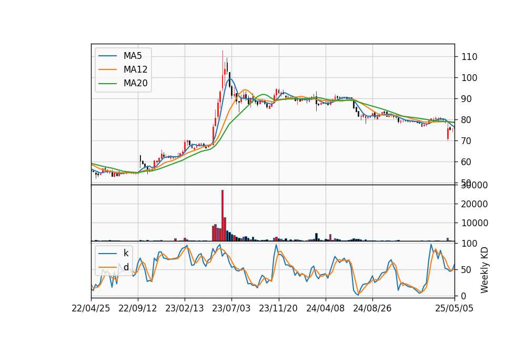Click the MA20 legend label
The height and width of the screenshot is (363, 505).
[135, 83]
